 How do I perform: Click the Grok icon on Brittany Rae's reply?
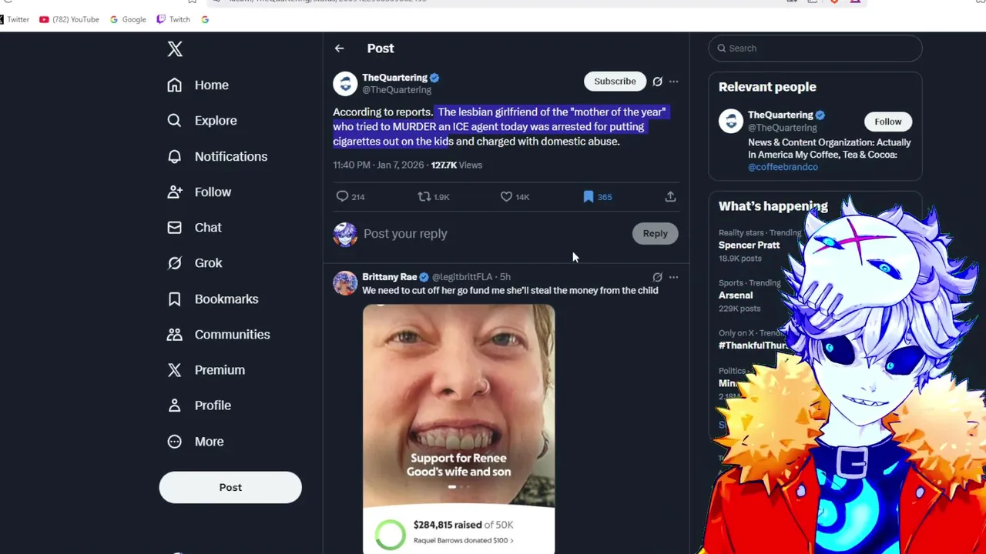click(657, 277)
